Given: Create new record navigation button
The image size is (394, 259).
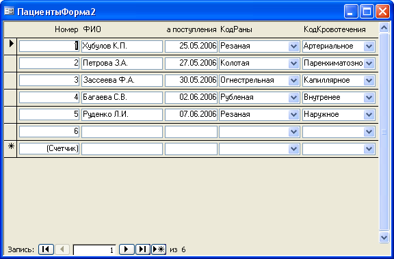Looking at the screenshot, I should [x=159, y=249].
